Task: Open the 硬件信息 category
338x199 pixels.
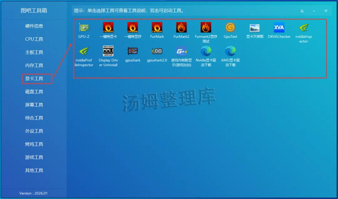Action: pos(34,26)
